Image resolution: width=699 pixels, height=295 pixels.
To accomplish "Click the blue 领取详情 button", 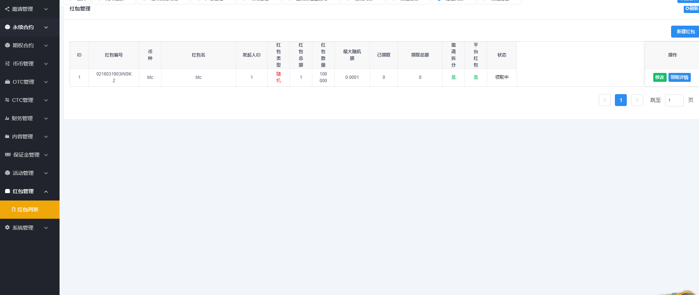I will pyautogui.click(x=679, y=77).
